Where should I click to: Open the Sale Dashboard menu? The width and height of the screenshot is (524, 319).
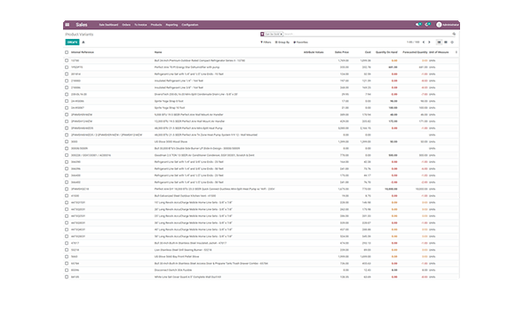tap(108, 25)
